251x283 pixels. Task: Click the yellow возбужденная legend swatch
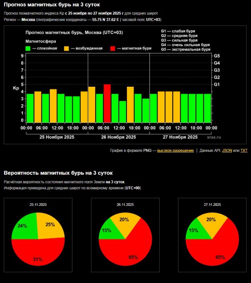[66, 48]
